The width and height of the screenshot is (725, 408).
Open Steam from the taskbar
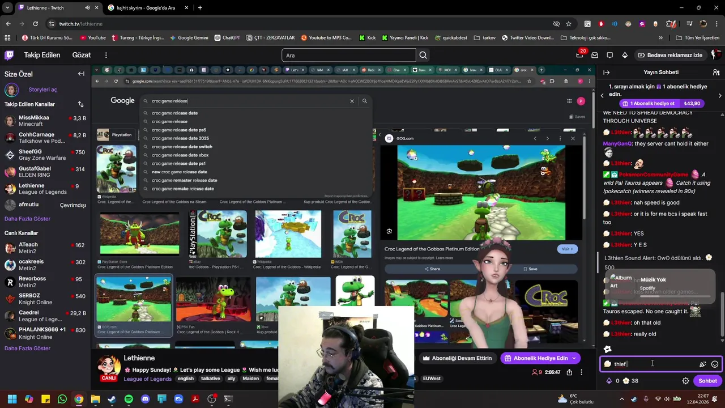[112, 399]
